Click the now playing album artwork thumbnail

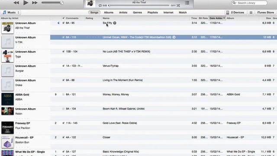pos(90,3)
